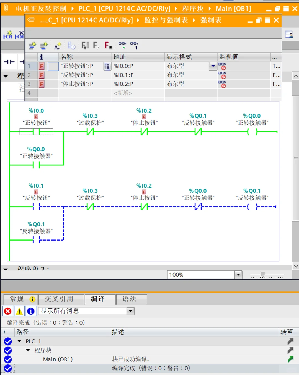This screenshot has height=375, width=299.
Task: Click the monitor value icon for %I0.2:P
Action: click(222, 84)
